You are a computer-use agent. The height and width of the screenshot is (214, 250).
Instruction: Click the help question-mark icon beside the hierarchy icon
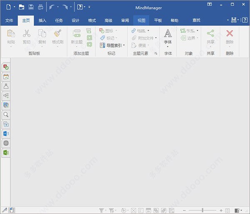(x=245, y=20)
